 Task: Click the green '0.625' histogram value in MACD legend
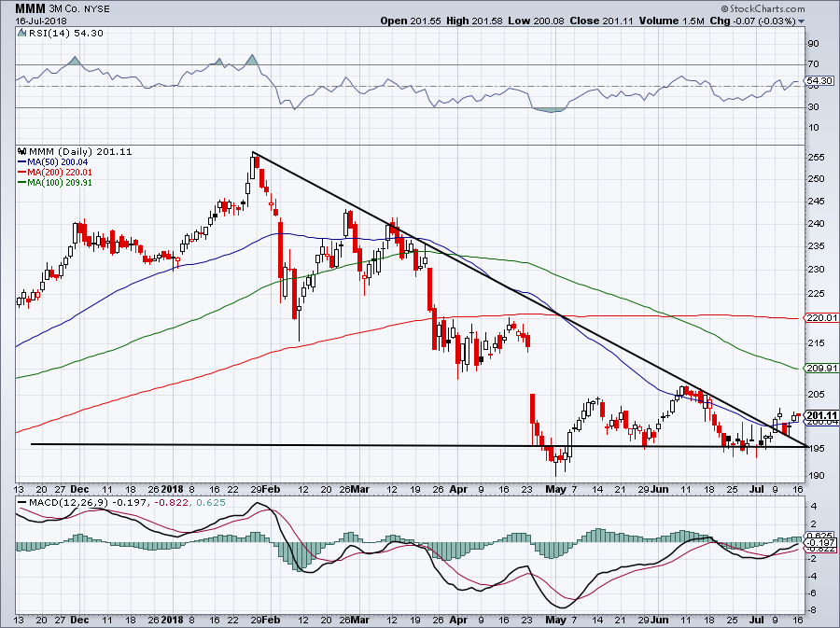pos(211,503)
